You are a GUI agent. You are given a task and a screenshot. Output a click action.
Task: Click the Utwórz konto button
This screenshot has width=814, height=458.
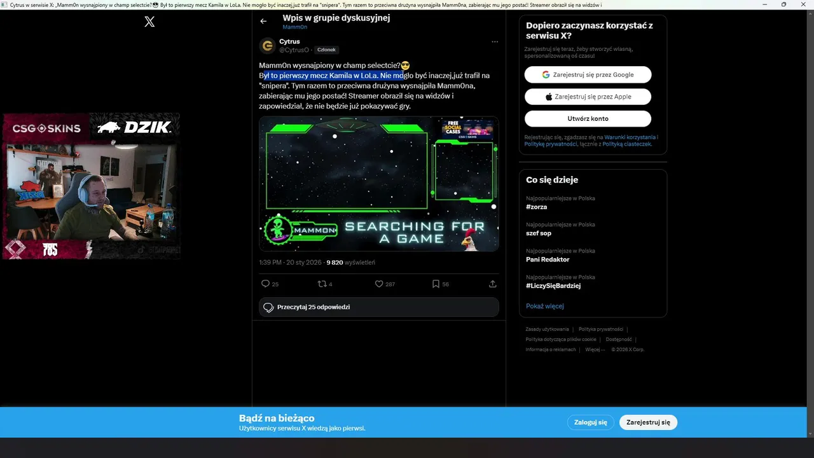588,119
